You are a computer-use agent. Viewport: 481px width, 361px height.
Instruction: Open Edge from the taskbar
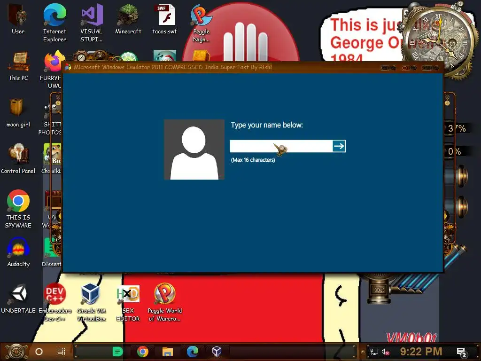click(x=192, y=352)
